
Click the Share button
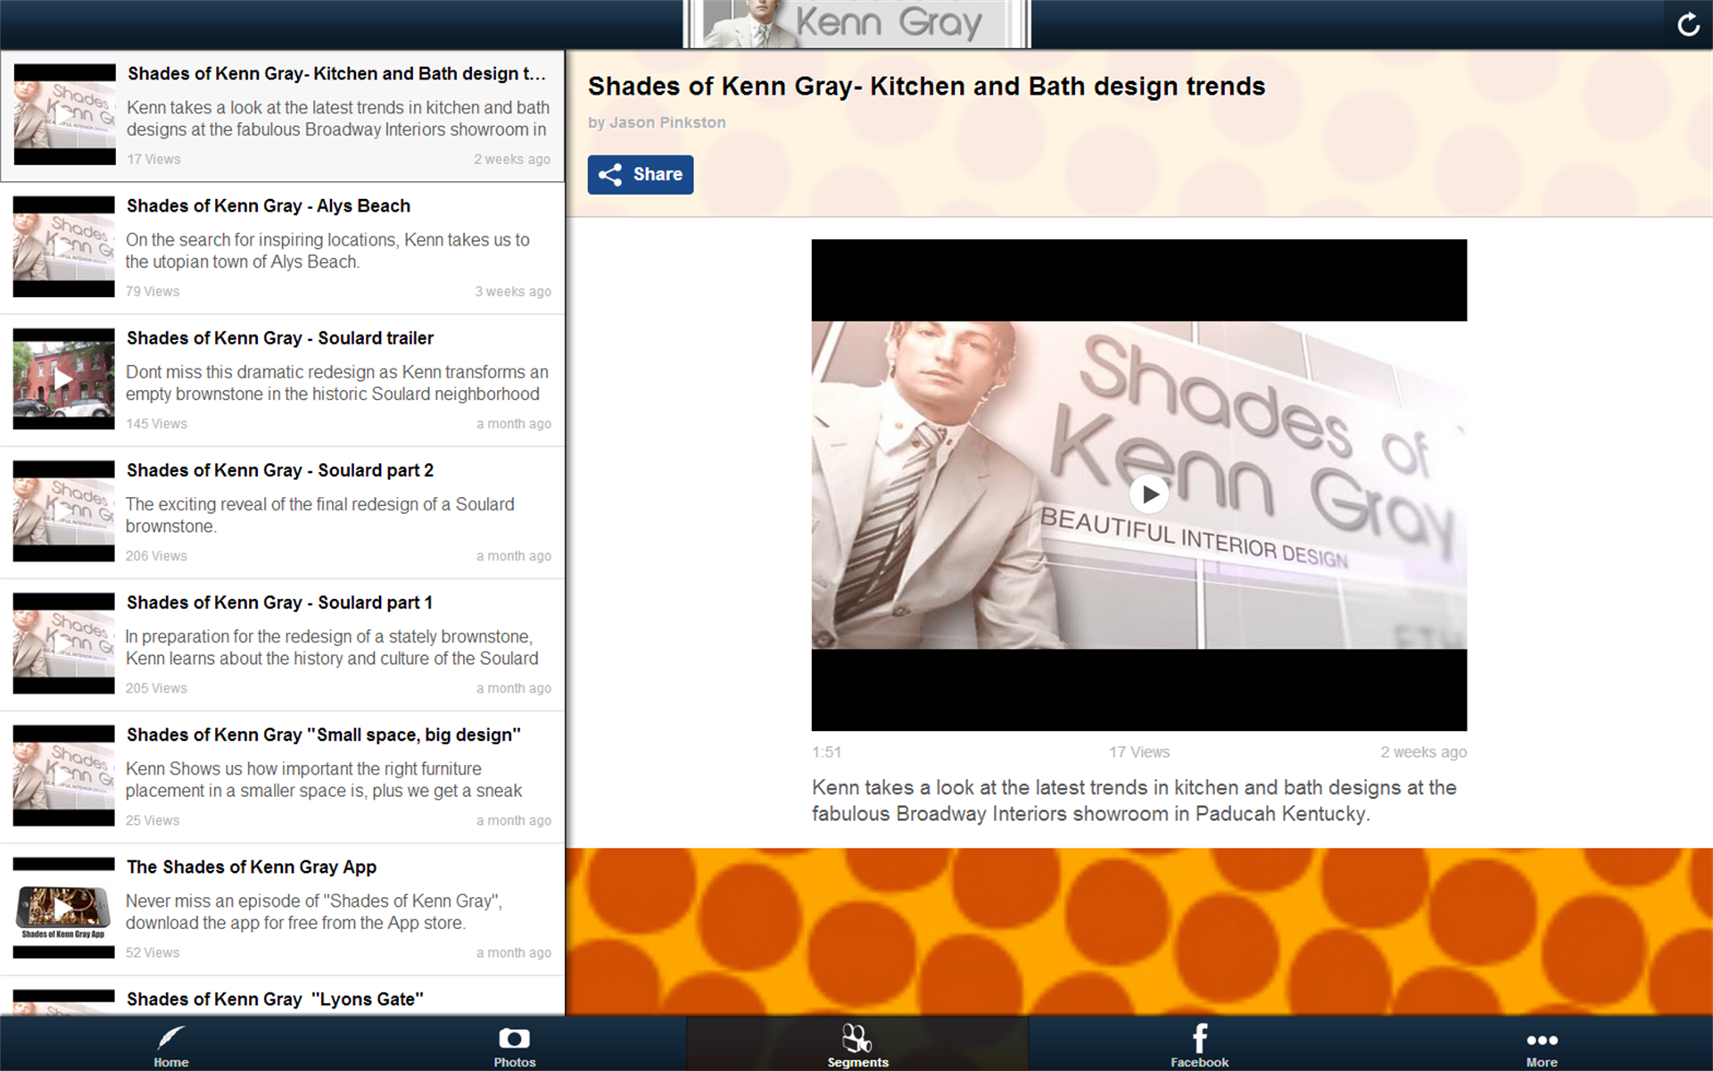click(640, 174)
